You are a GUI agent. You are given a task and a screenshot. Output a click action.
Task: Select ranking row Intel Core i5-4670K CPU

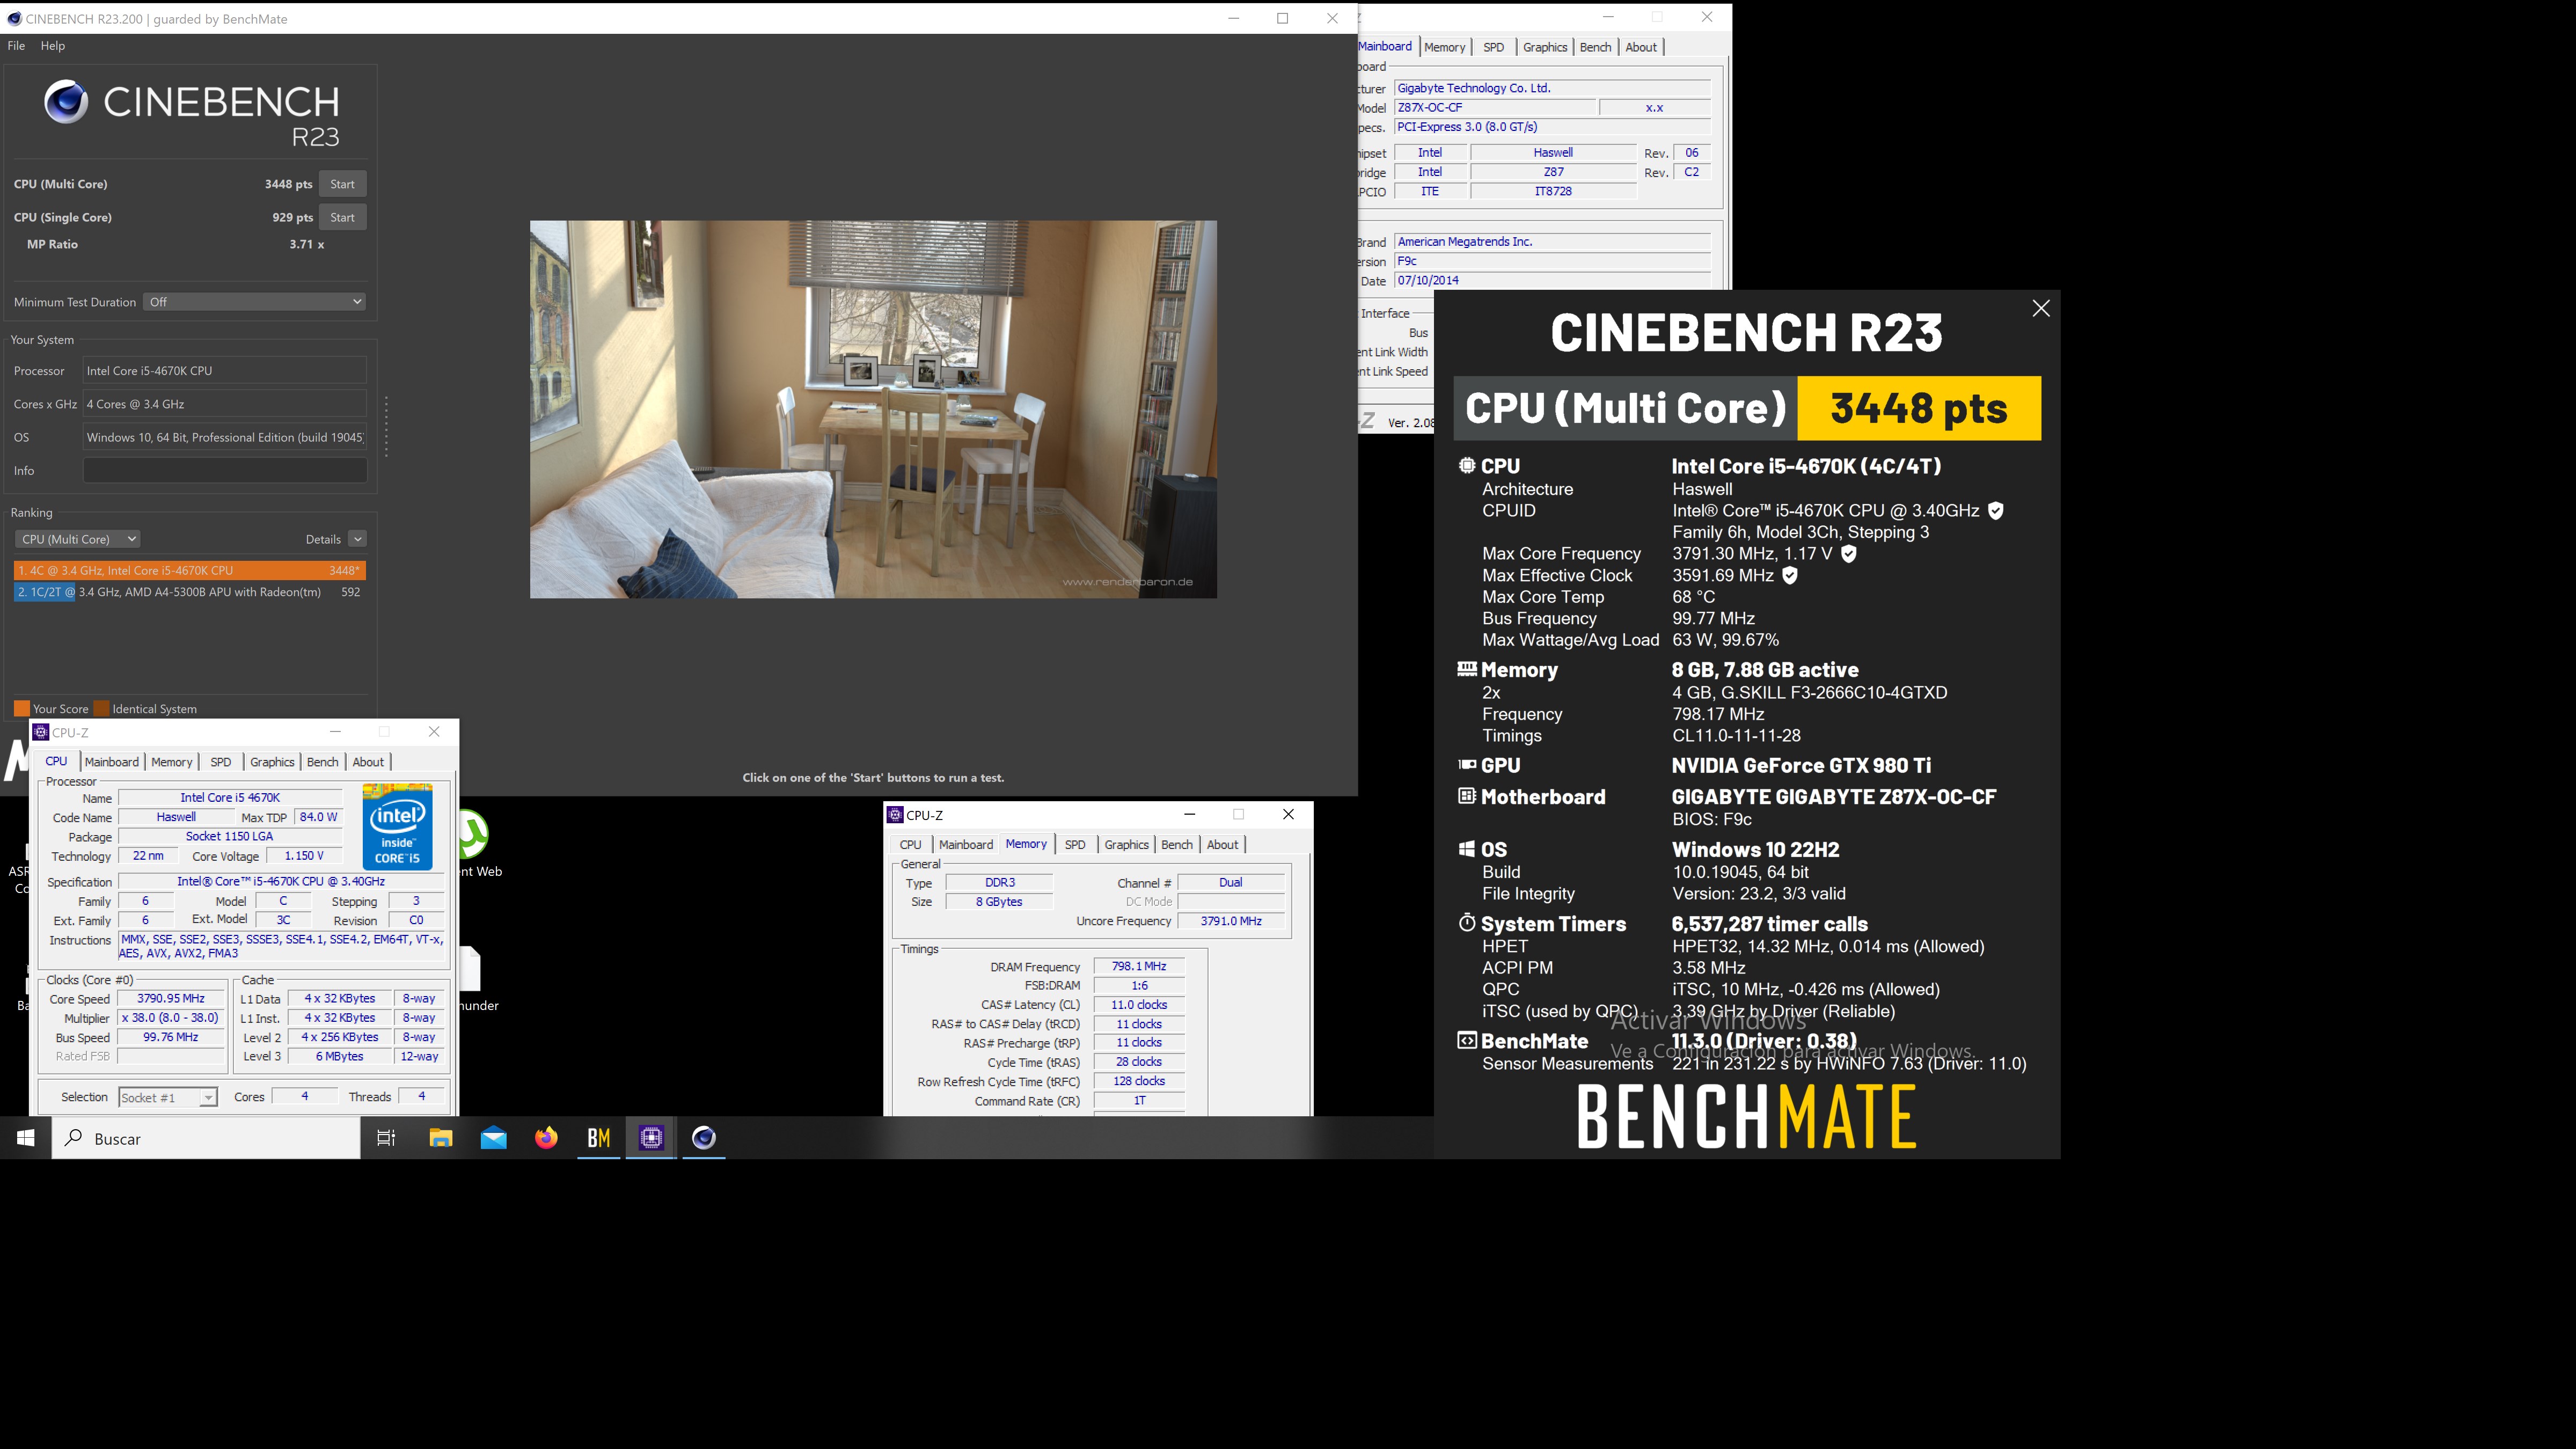point(189,571)
